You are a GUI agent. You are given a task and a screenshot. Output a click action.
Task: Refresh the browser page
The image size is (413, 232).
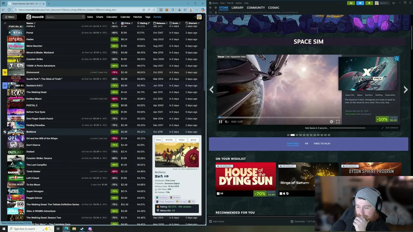pyautogui.click(x=9, y=10)
